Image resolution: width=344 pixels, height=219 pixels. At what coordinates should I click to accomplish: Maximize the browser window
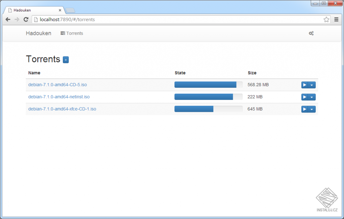tap(324, 3)
